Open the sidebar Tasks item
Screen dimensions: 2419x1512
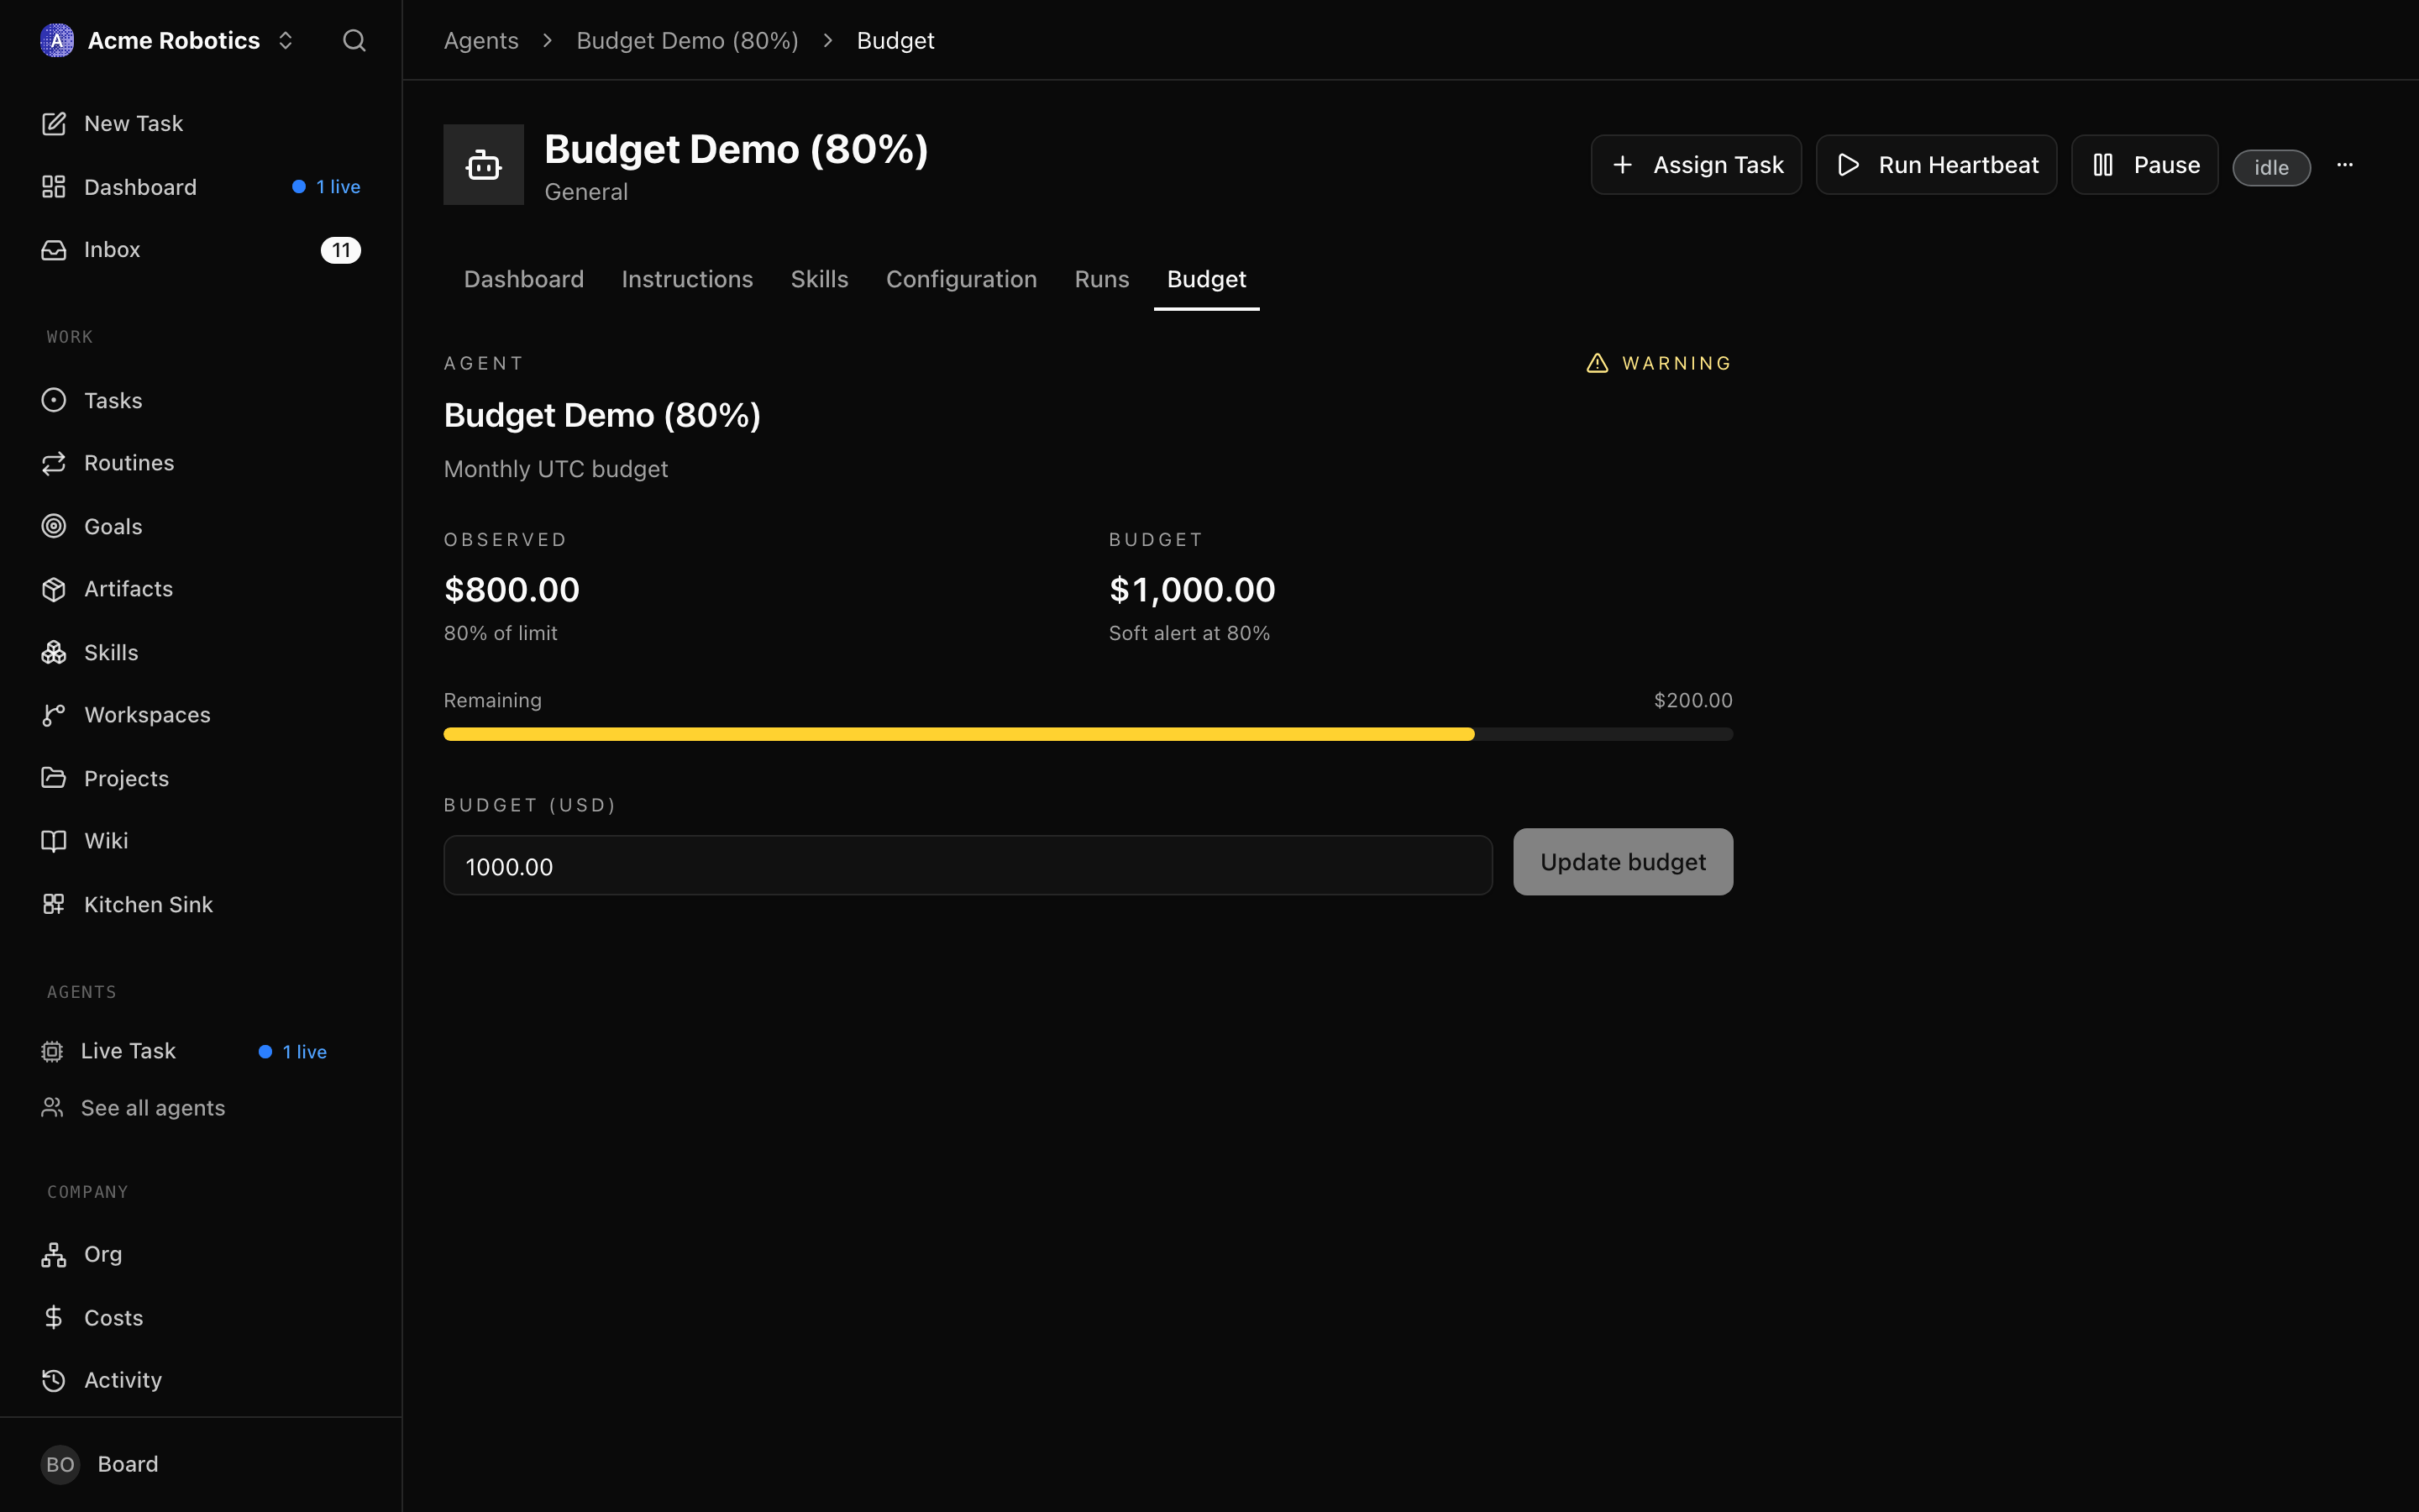tap(200, 400)
